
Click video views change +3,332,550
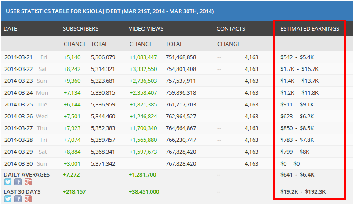pyautogui.click(x=143, y=69)
